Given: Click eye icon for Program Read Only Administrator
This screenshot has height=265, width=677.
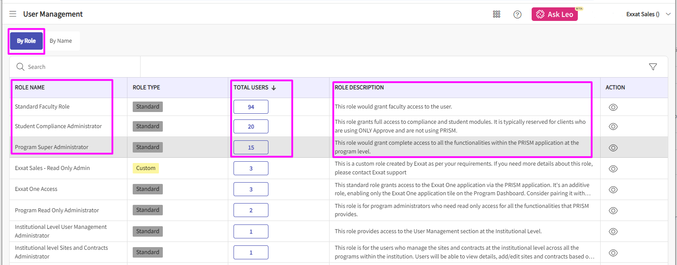Looking at the screenshot, I should click(613, 211).
